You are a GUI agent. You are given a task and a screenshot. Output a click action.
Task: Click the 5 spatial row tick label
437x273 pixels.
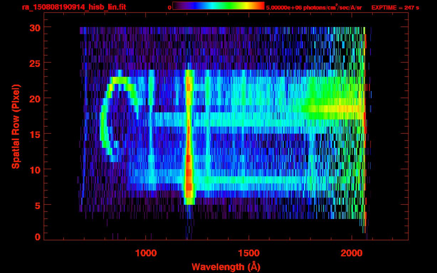[37, 205]
